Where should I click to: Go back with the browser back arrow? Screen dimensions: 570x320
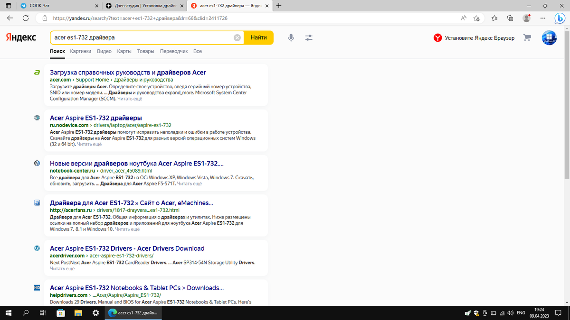coord(10,18)
